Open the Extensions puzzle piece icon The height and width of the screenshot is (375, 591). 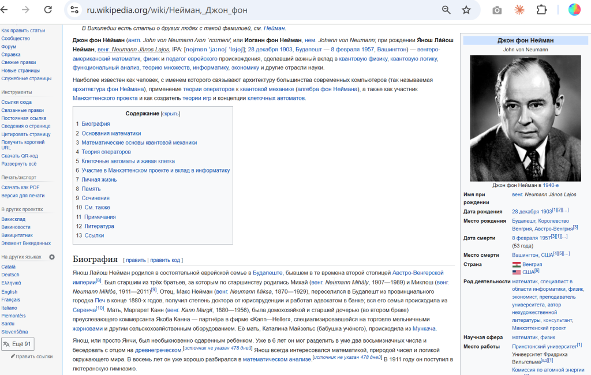pyautogui.click(x=541, y=10)
